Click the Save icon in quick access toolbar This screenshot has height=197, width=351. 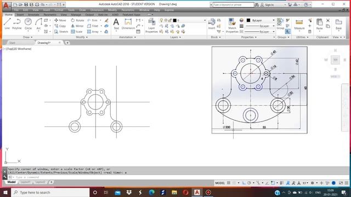[x=26, y=4]
